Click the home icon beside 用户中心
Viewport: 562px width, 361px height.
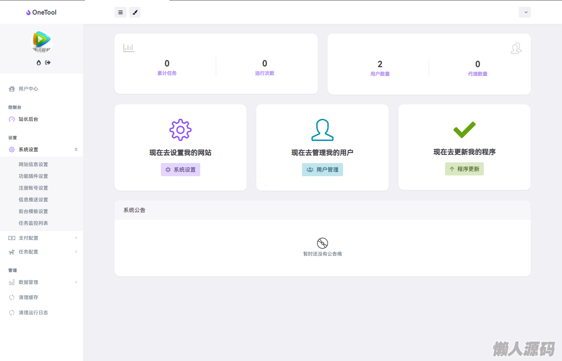12,89
